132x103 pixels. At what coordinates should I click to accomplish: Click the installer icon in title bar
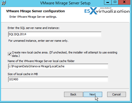(x=4, y=3)
